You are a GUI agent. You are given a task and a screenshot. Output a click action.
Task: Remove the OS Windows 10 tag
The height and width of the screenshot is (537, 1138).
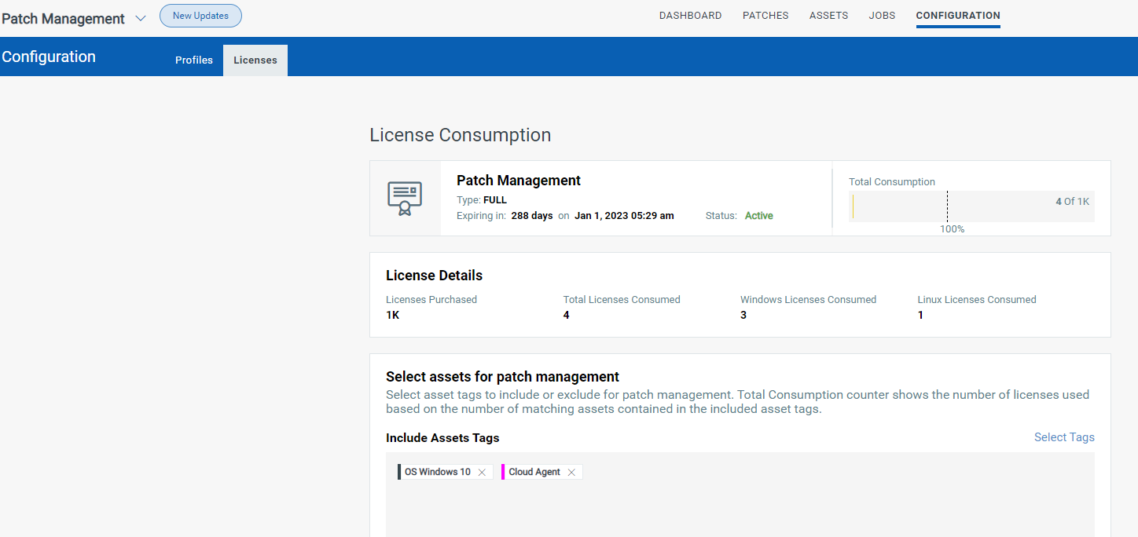[482, 472]
